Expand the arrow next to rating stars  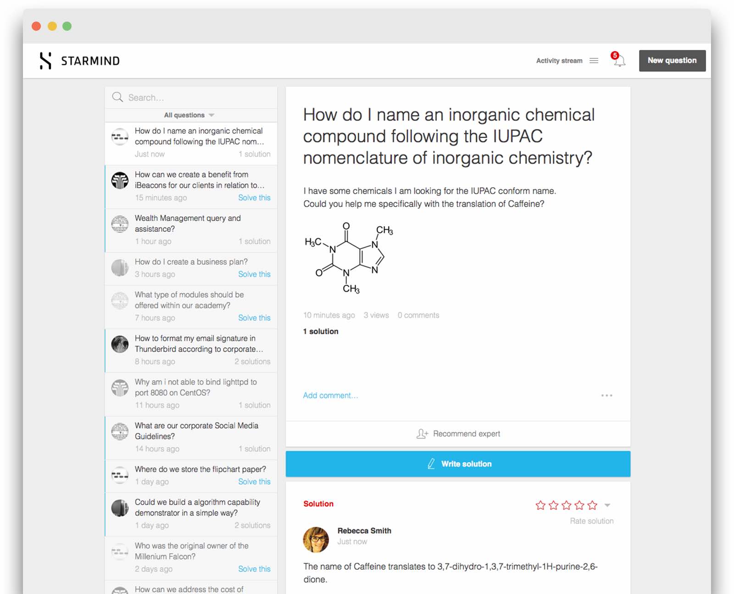click(607, 505)
